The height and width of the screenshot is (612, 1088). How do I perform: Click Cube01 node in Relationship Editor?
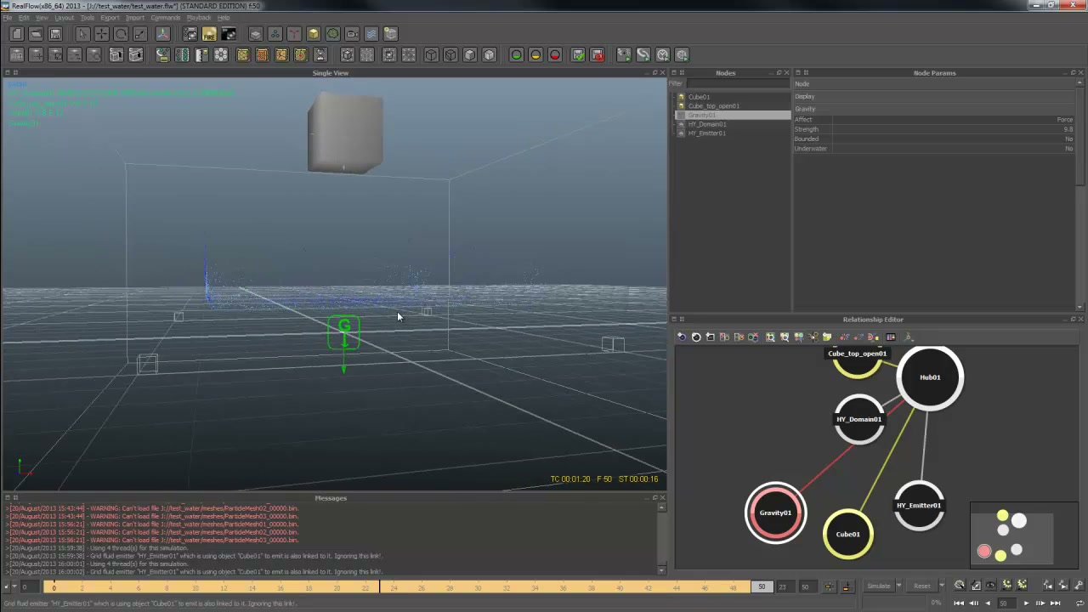click(847, 535)
